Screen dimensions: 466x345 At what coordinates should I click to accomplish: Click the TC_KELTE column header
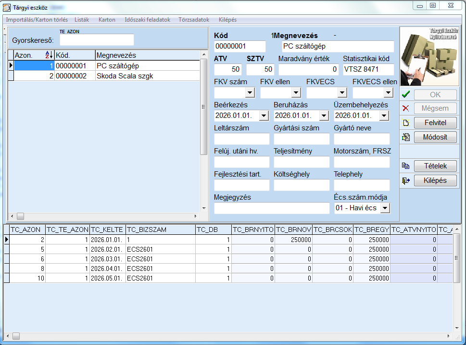coord(108,230)
